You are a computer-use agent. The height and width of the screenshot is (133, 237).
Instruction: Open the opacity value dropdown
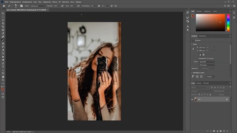pos(59,6)
